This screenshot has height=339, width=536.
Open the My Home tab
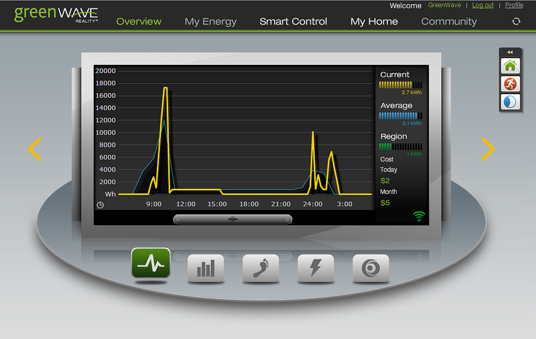tap(374, 21)
